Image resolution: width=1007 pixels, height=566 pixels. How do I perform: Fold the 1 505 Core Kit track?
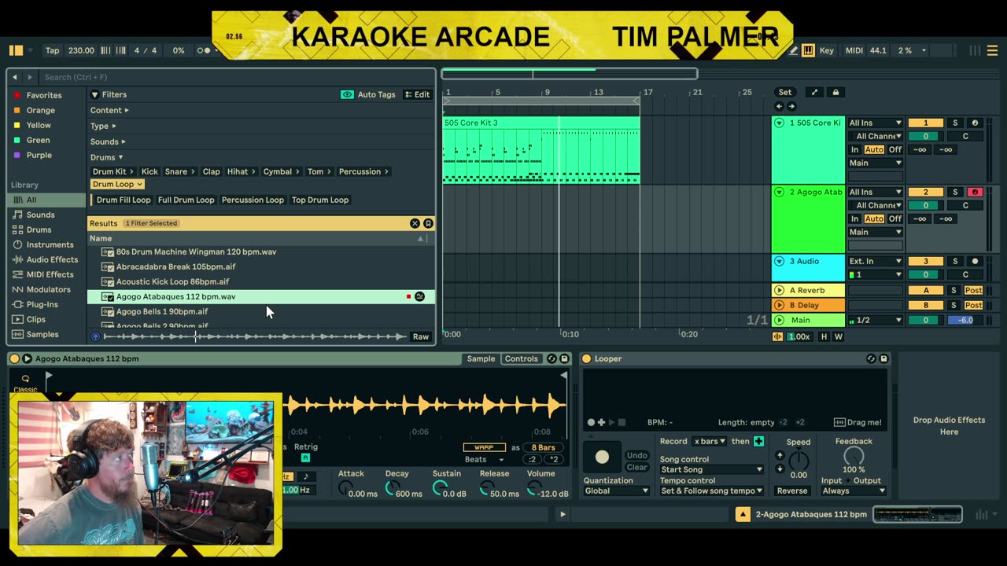click(779, 123)
